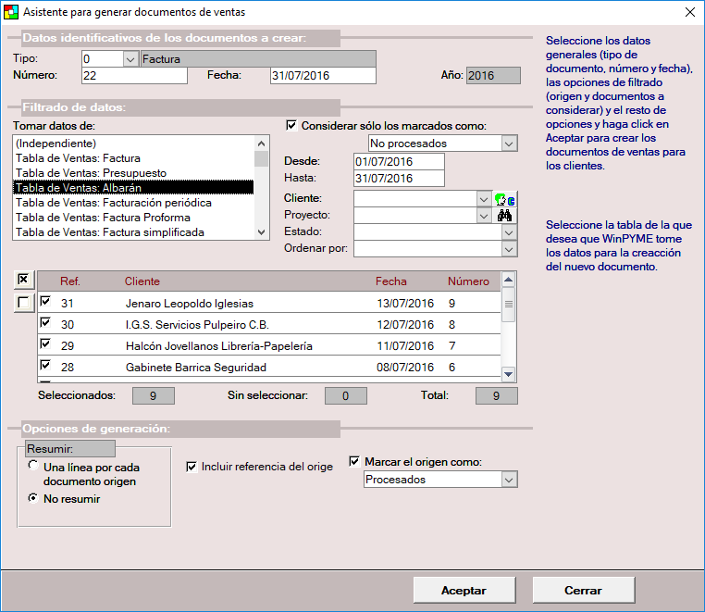The width and height of the screenshot is (705, 612).
Task: Uncheck the row for Jenaro Leopoldo Iglesias
Action: tap(46, 302)
